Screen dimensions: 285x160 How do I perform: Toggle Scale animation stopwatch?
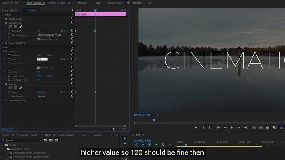click(9, 59)
